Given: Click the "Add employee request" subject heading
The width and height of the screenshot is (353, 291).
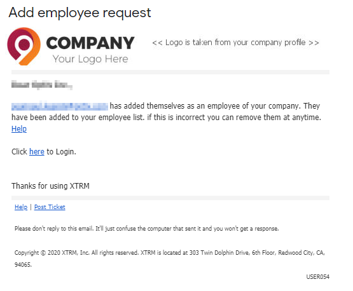Looking at the screenshot, I should point(80,12).
